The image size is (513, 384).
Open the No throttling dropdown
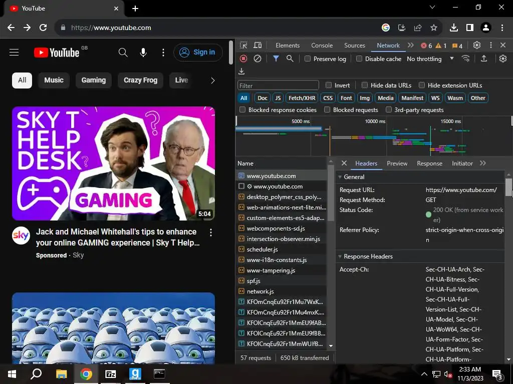(x=430, y=59)
